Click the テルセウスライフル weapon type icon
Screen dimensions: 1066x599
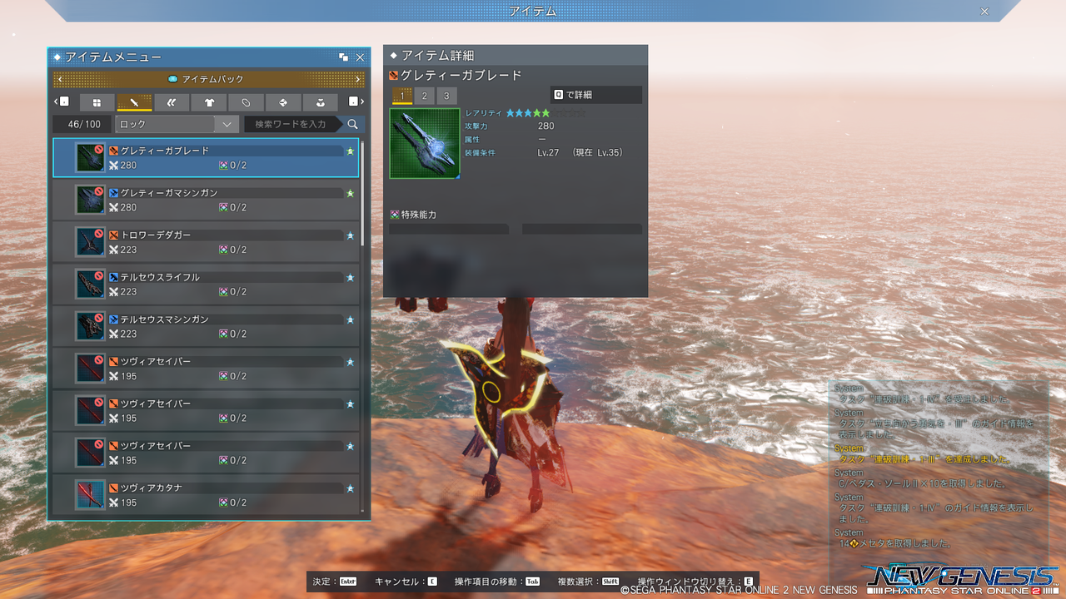tap(113, 277)
